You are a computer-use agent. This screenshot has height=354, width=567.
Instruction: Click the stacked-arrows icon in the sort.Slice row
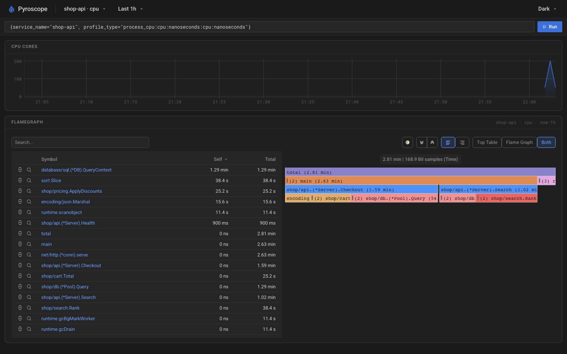coord(20,181)
